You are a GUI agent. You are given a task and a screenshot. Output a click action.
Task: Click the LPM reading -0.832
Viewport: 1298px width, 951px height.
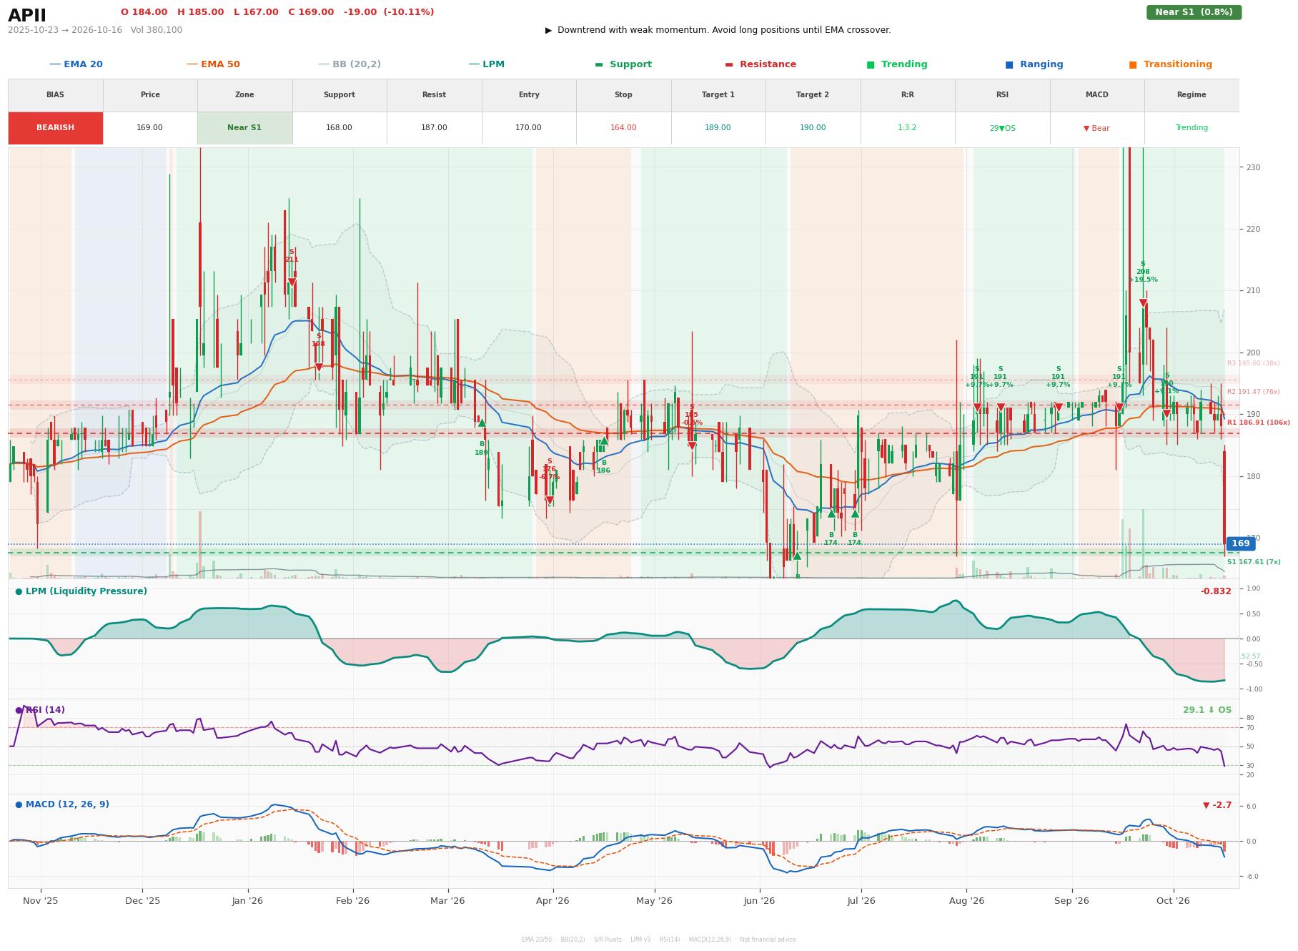pyautogui.click(x=1216, y=591)
